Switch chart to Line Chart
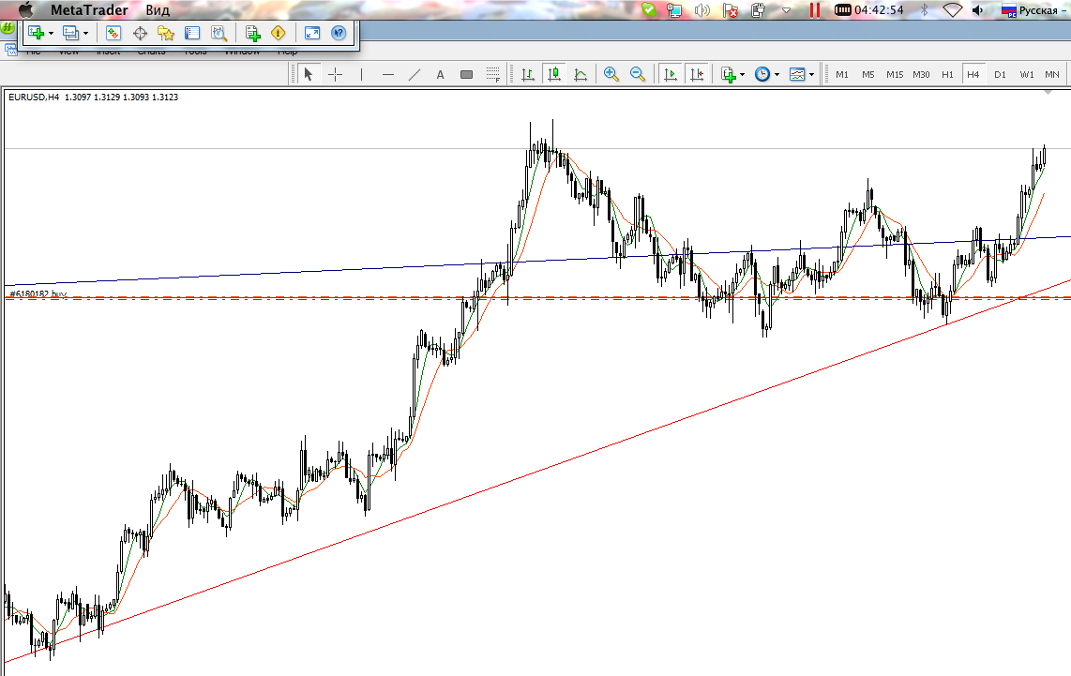 click(581, 74)
